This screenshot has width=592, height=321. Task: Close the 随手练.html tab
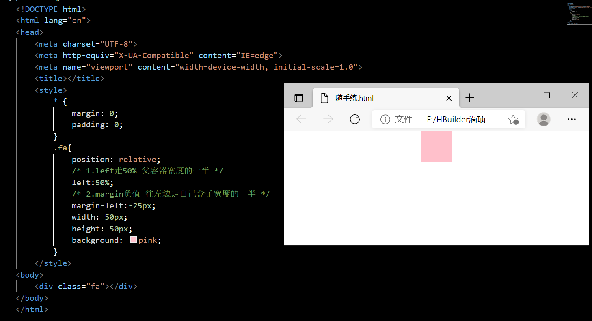coord(449,98)
